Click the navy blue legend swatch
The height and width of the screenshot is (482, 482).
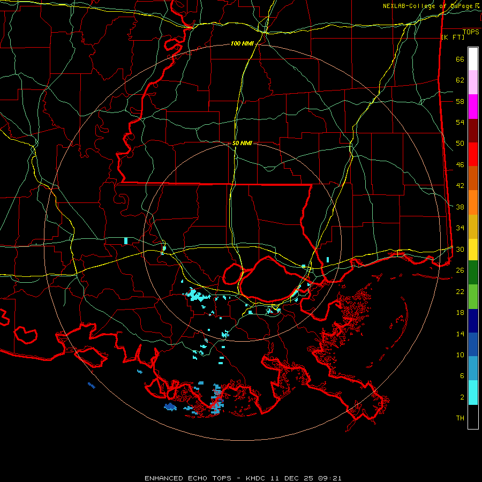pyautogui.click(x=473, y=321)
